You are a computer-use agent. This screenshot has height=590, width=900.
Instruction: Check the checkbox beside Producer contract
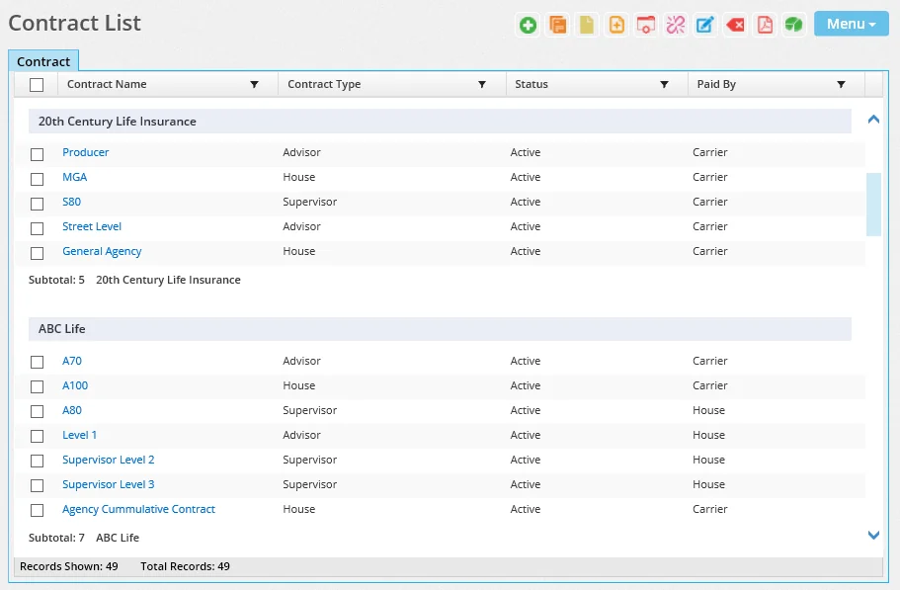(37, 154)
